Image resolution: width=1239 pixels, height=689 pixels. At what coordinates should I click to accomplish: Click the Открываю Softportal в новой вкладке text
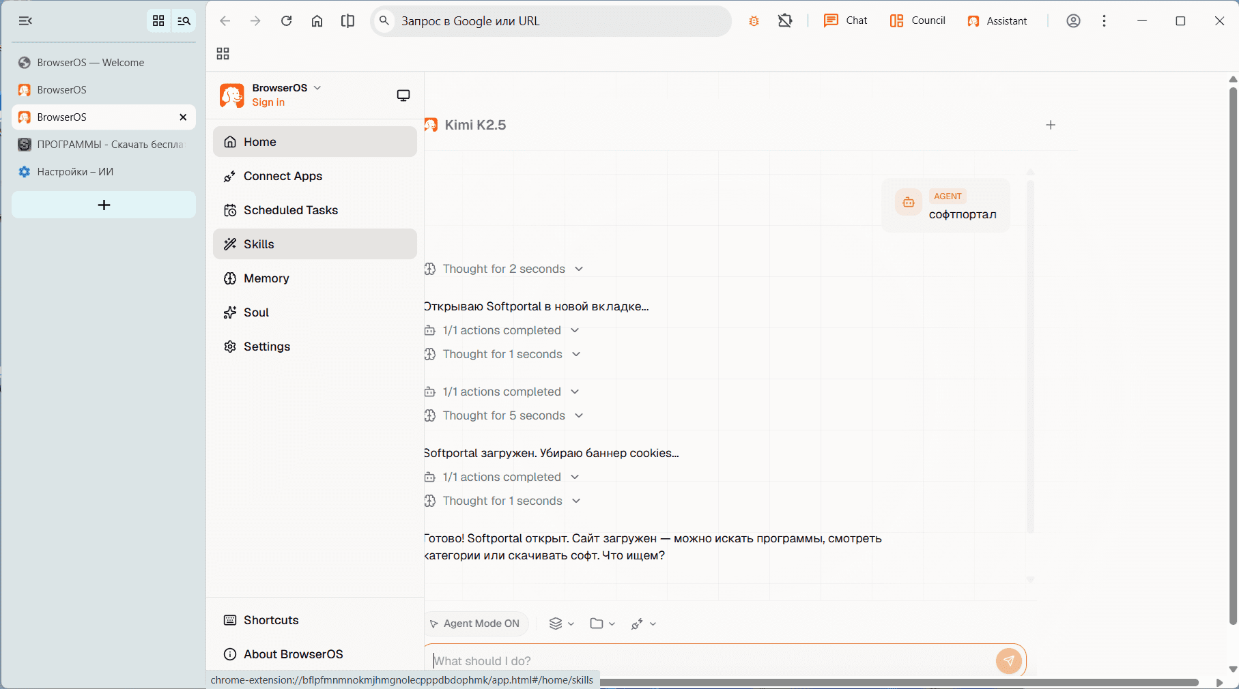(x=537, y=306)
